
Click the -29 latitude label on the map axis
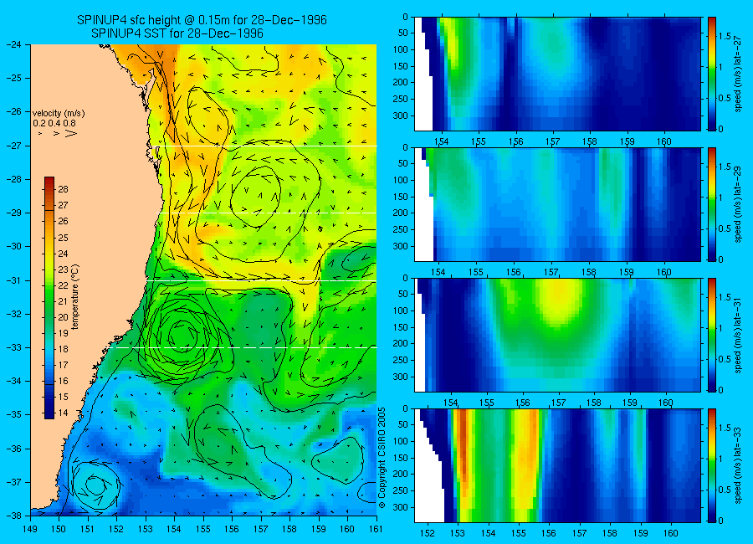pyautogui.click(x=13, y=213)
